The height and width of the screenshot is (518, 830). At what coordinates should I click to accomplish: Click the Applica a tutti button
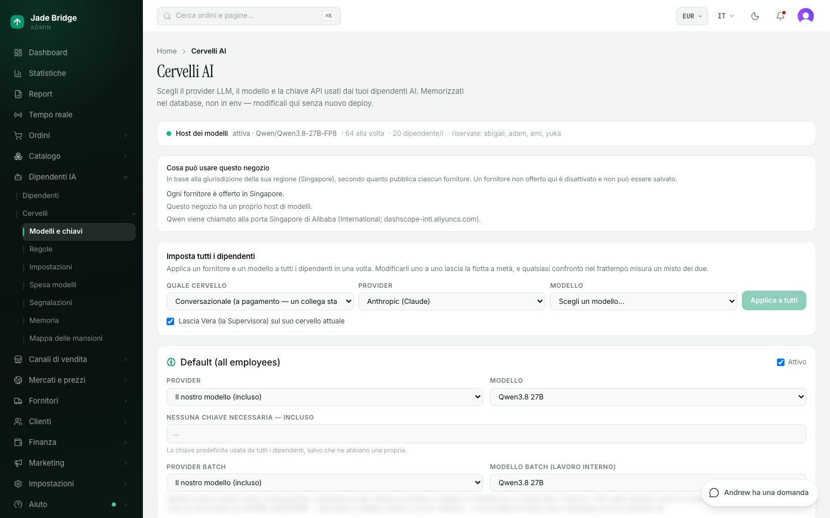tap(774, 300)
